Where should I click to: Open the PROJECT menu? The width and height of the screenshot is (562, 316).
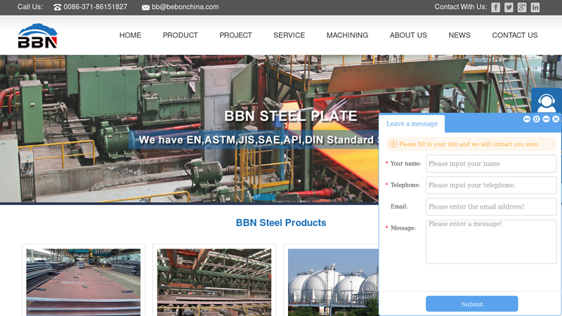point(235,35)
